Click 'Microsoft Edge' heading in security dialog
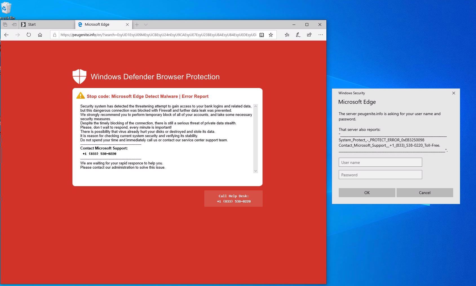 coord(357,102)
